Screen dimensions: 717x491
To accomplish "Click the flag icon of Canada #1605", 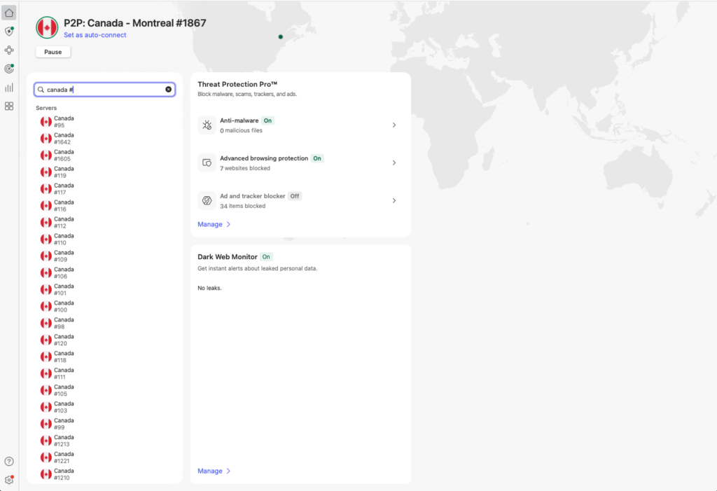I will click(x=46, y=155).
